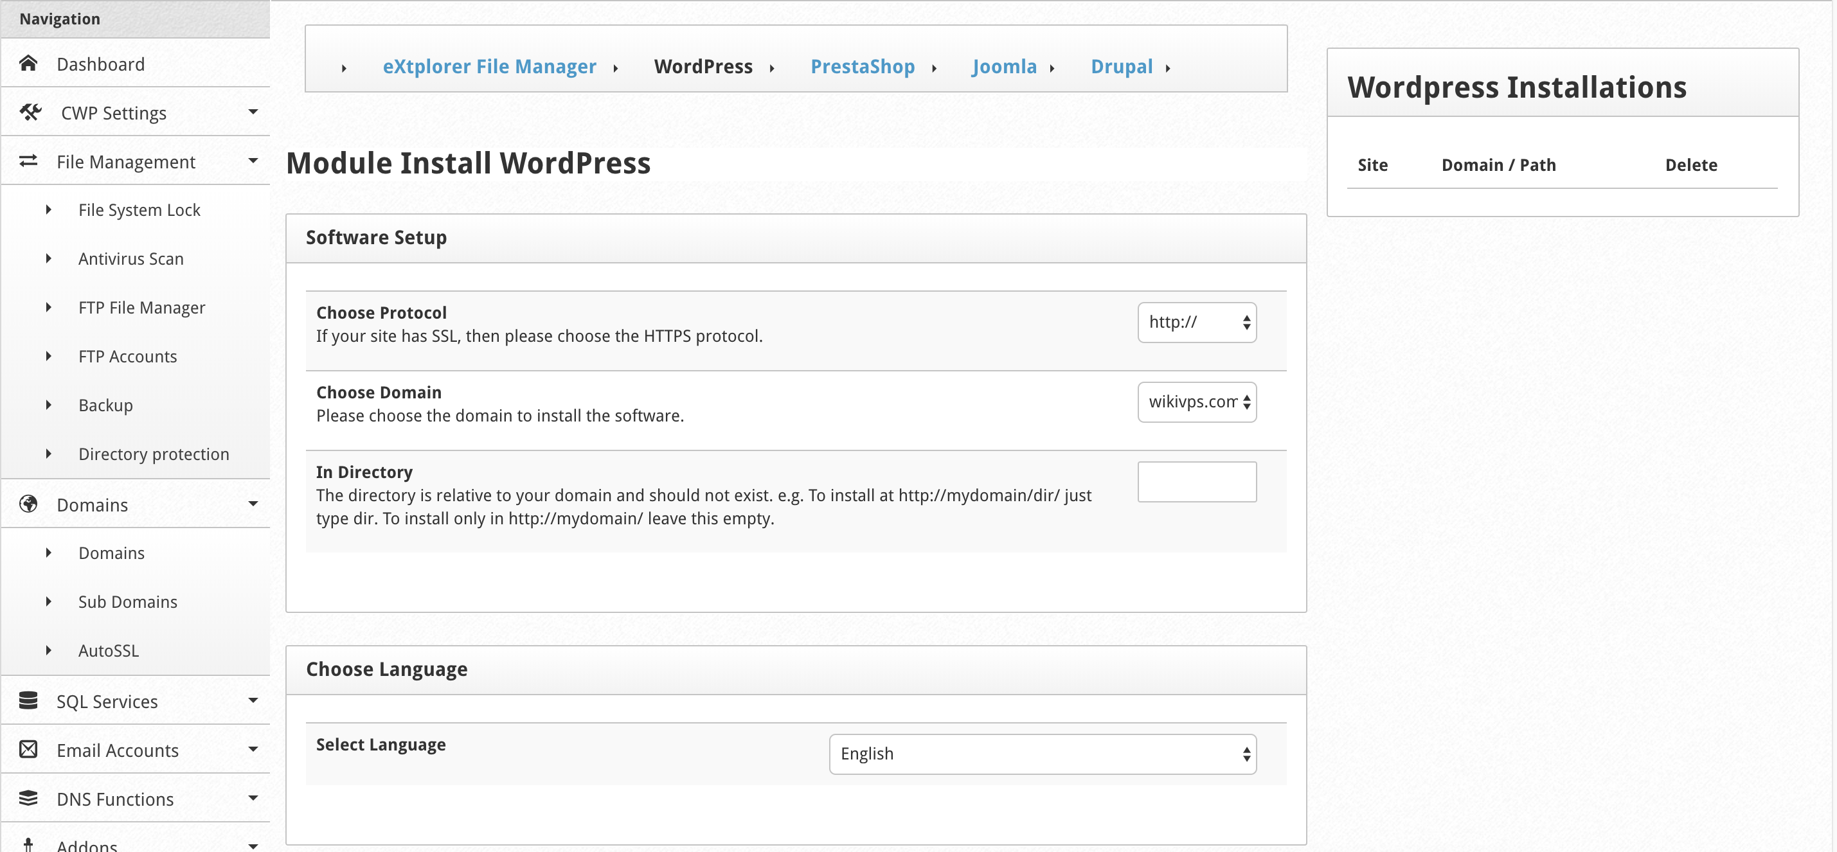Click the Domains globe icon
Screen dimensions: 1837x852
pyautogui.click(x=28, y=504)
